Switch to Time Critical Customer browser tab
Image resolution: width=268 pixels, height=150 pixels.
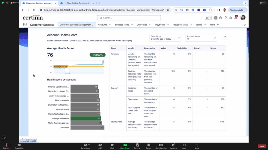[x=78, y=3]
